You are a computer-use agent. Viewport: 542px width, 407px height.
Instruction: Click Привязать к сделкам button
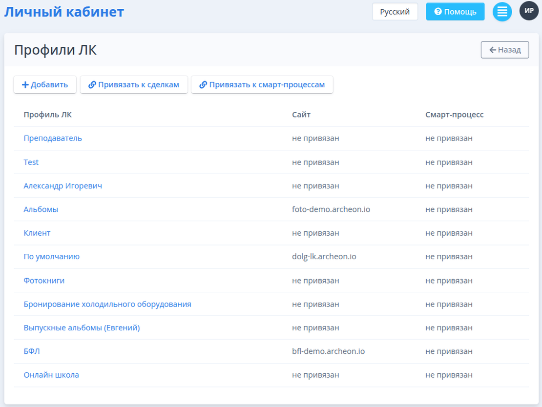[x=134, y=84]
